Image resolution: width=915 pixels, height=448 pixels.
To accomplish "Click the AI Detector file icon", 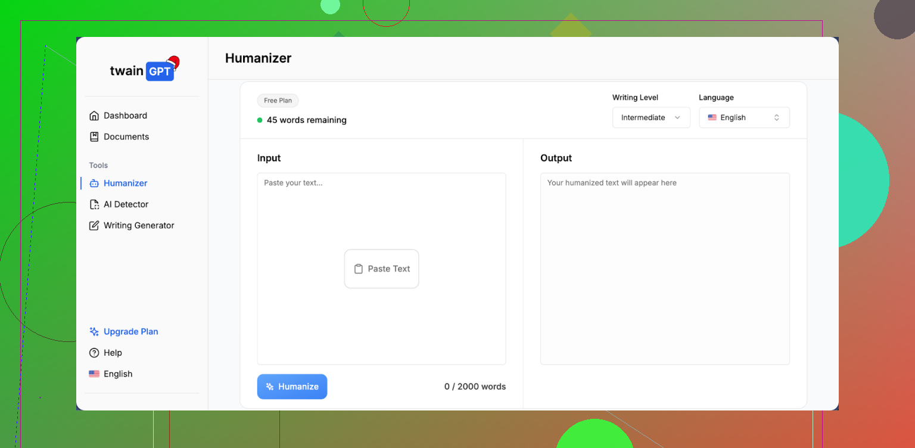I will [x=94, y=204].
